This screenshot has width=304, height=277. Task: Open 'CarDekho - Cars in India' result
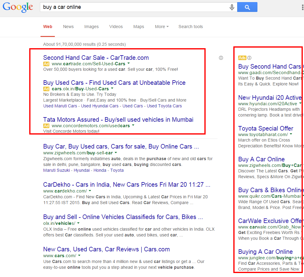[x=127, y=184]
